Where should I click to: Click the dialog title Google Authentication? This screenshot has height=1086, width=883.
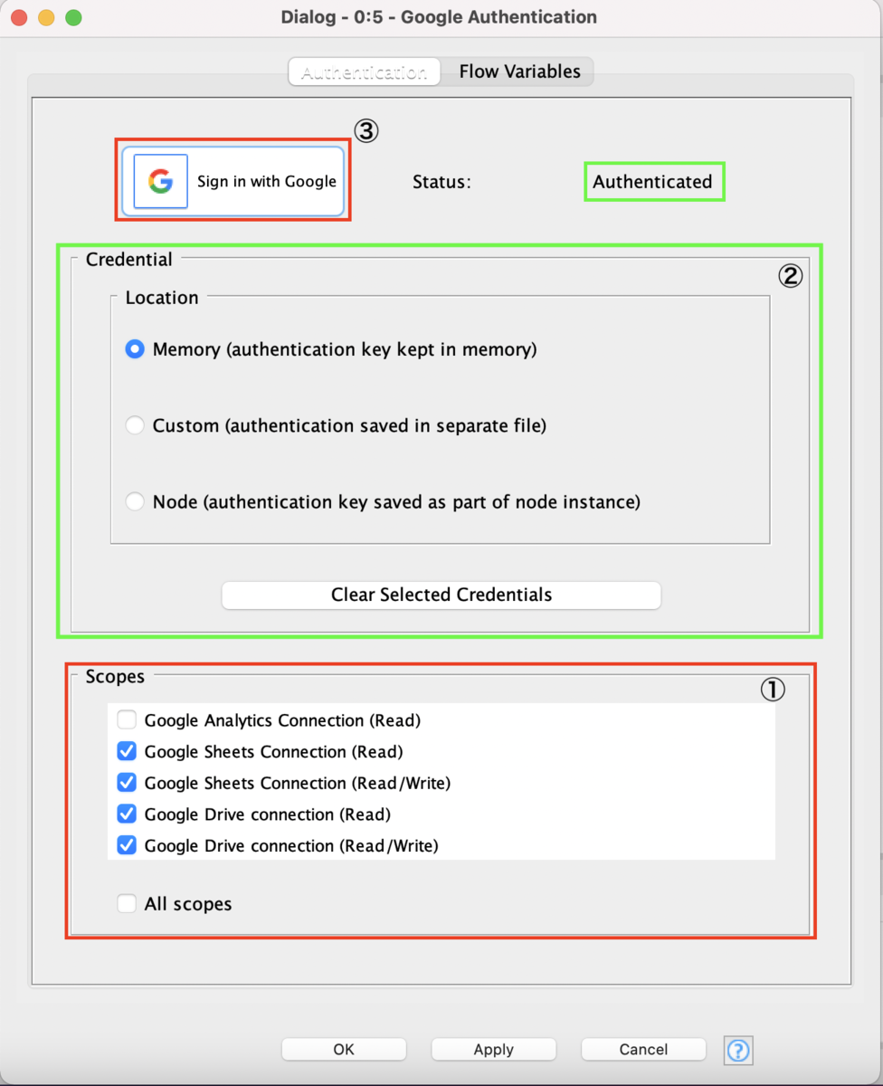pos(439,17)
